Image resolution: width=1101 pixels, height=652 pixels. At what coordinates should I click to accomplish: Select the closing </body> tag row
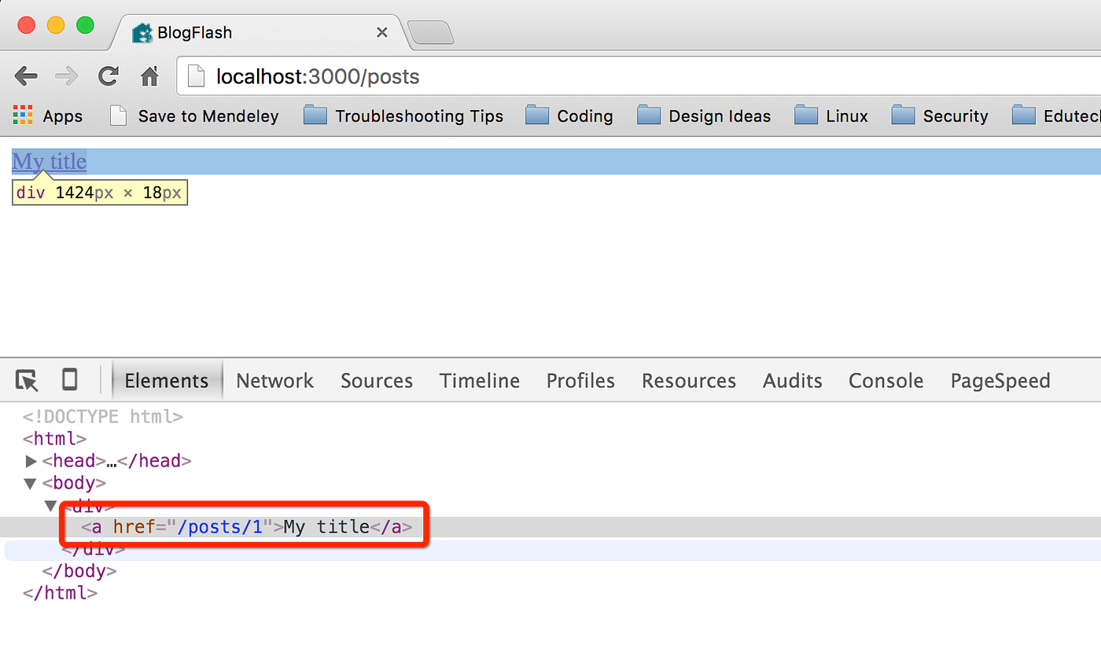[79, 571]
